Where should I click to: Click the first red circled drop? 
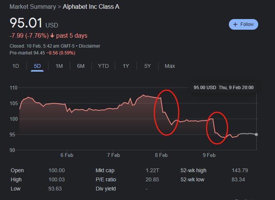coord(166,112)
